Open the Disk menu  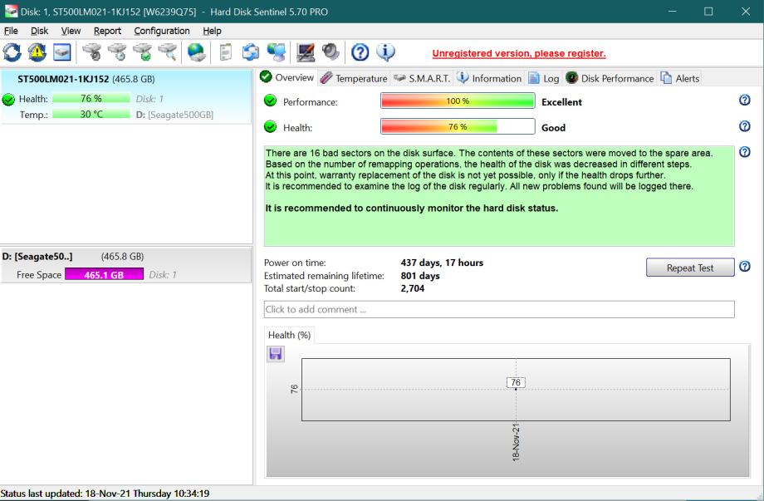click(40, 31)
